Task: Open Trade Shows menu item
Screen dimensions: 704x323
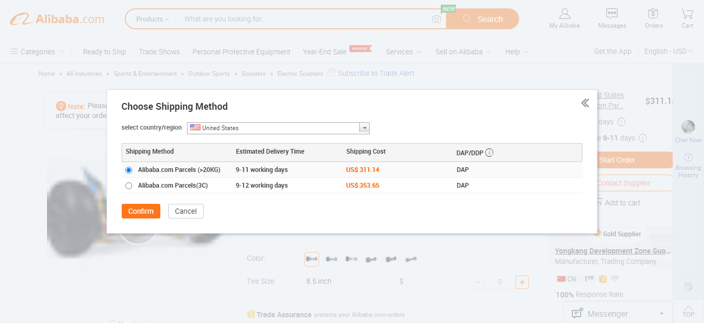Action: click(159, 52)
